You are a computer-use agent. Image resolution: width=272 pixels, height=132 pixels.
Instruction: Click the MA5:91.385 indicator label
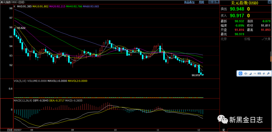(x=24, y=6)
